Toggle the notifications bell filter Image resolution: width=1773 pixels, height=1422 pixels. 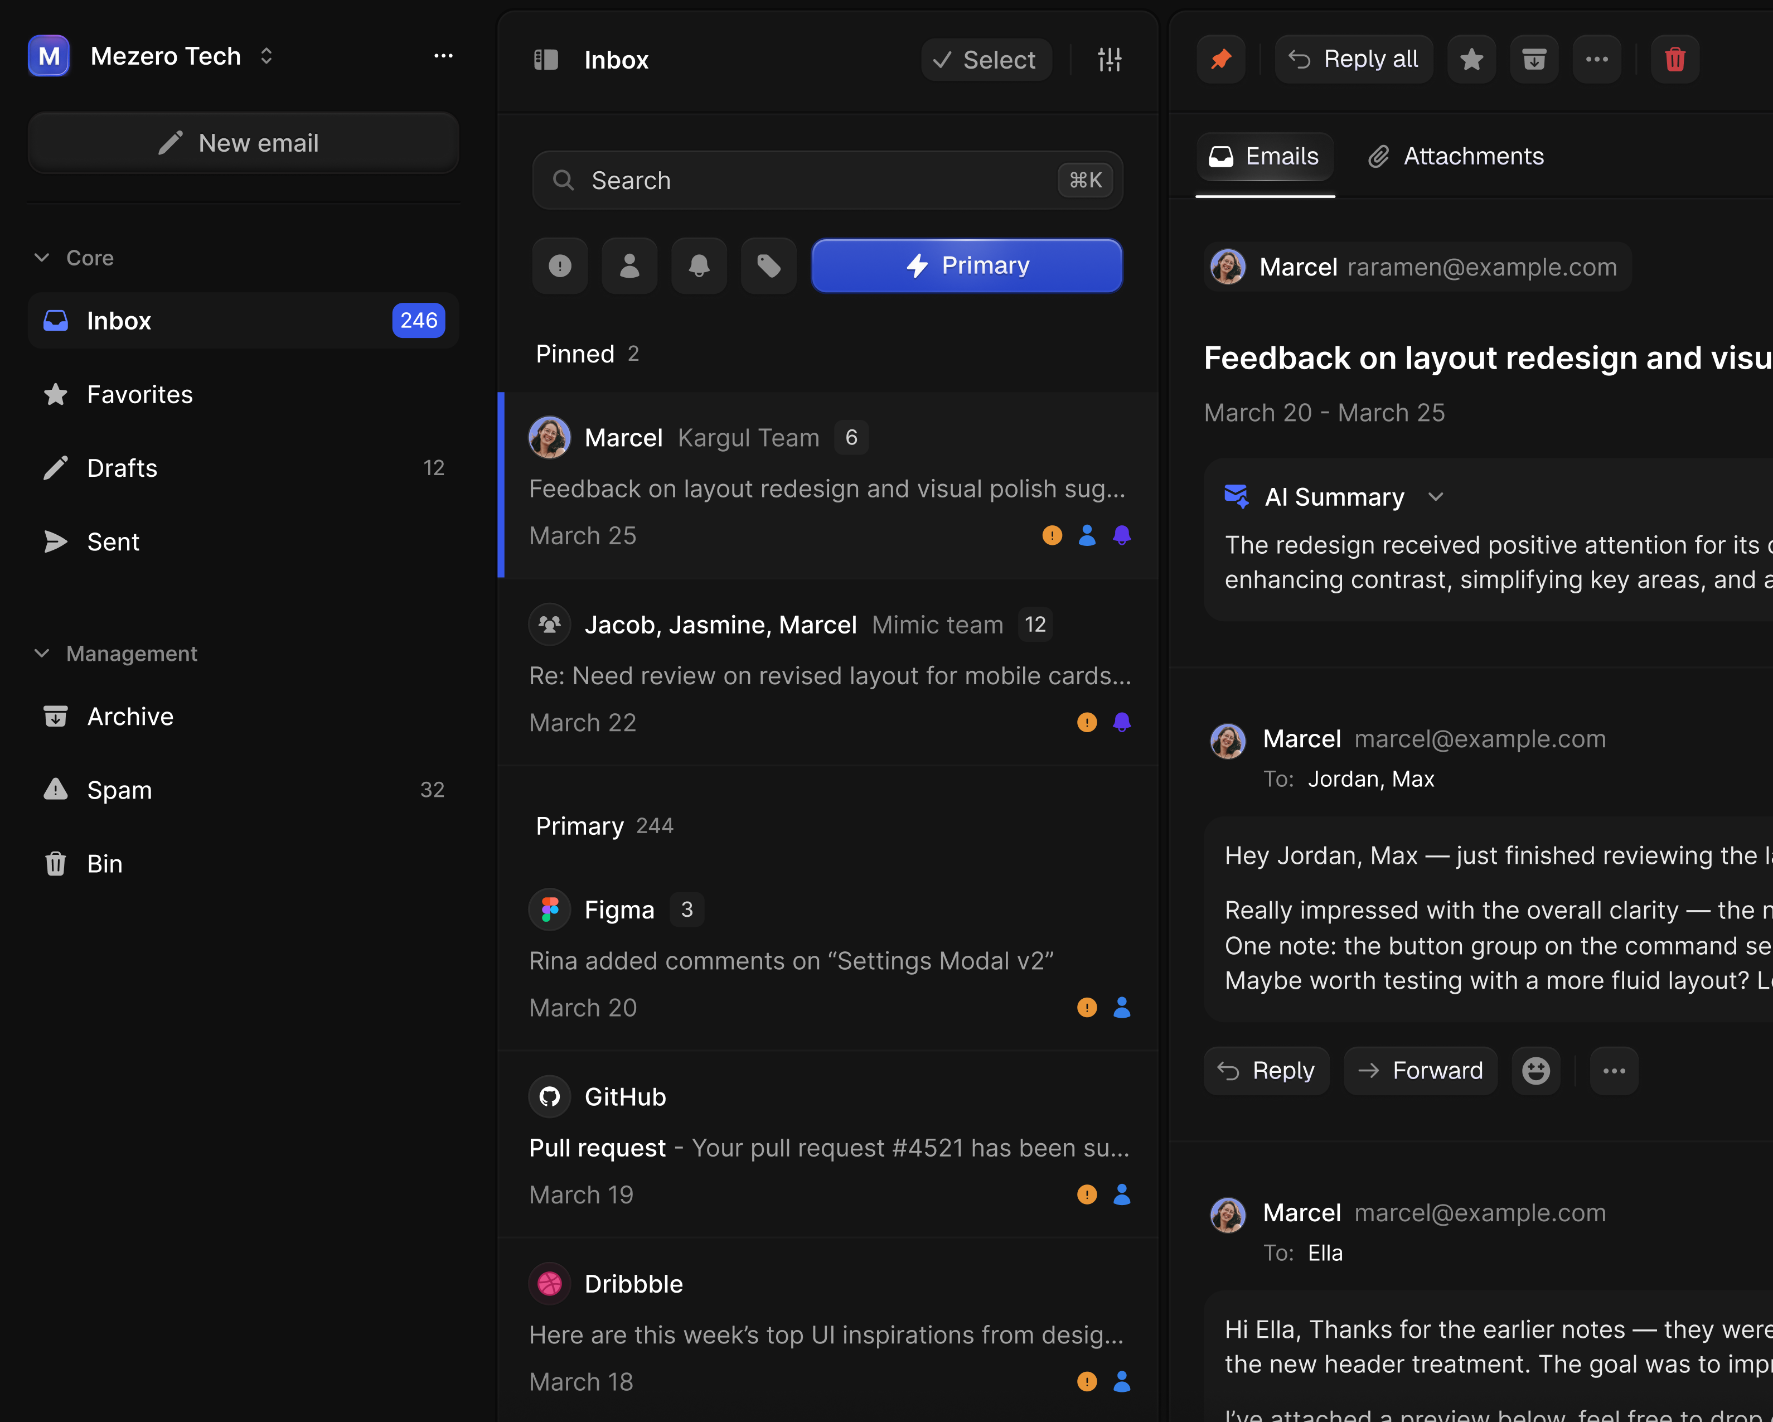(x=699, y=265)
